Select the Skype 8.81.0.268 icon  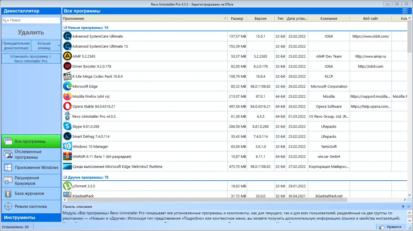tap(67, 126)
